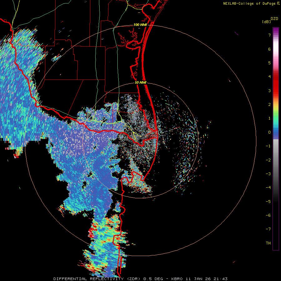The height and width of the screenshot is (281, 281).
Task: Click the NEXLAB-College of DuPage watermark text
Action: point(249,3)
